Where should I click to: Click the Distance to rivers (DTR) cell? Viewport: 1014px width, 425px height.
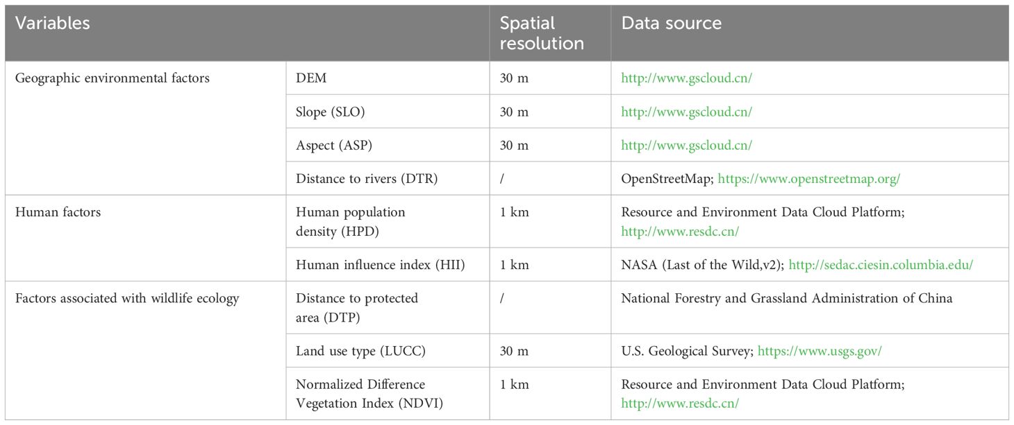tap(388, 179)
